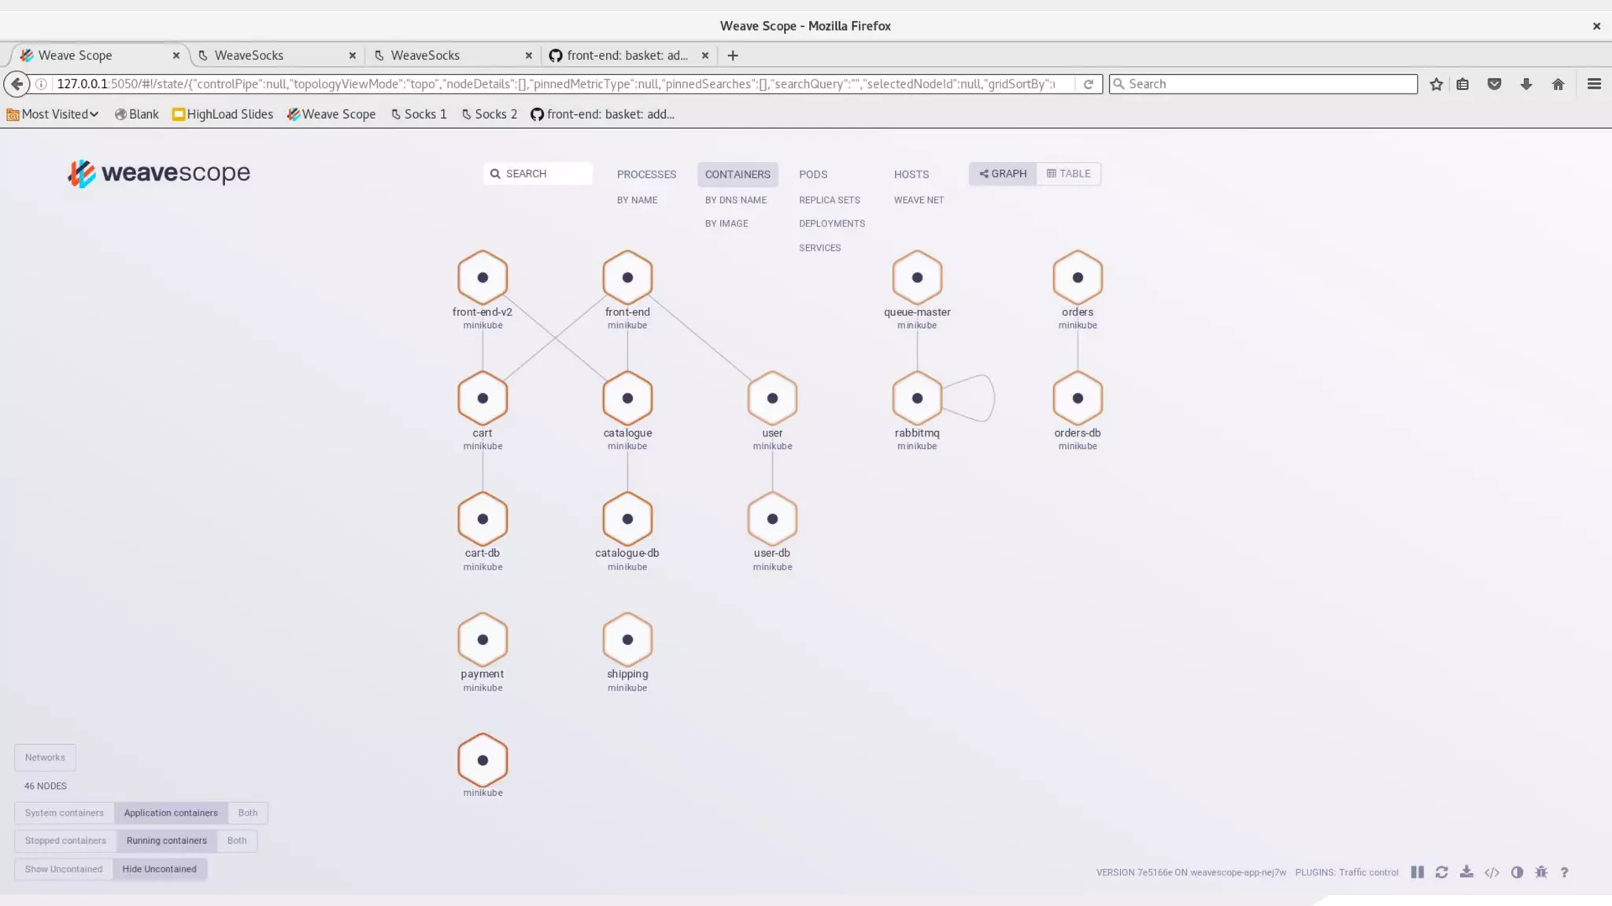
Task: Choose containers By DNS Name
Action: tap(735, 201)
